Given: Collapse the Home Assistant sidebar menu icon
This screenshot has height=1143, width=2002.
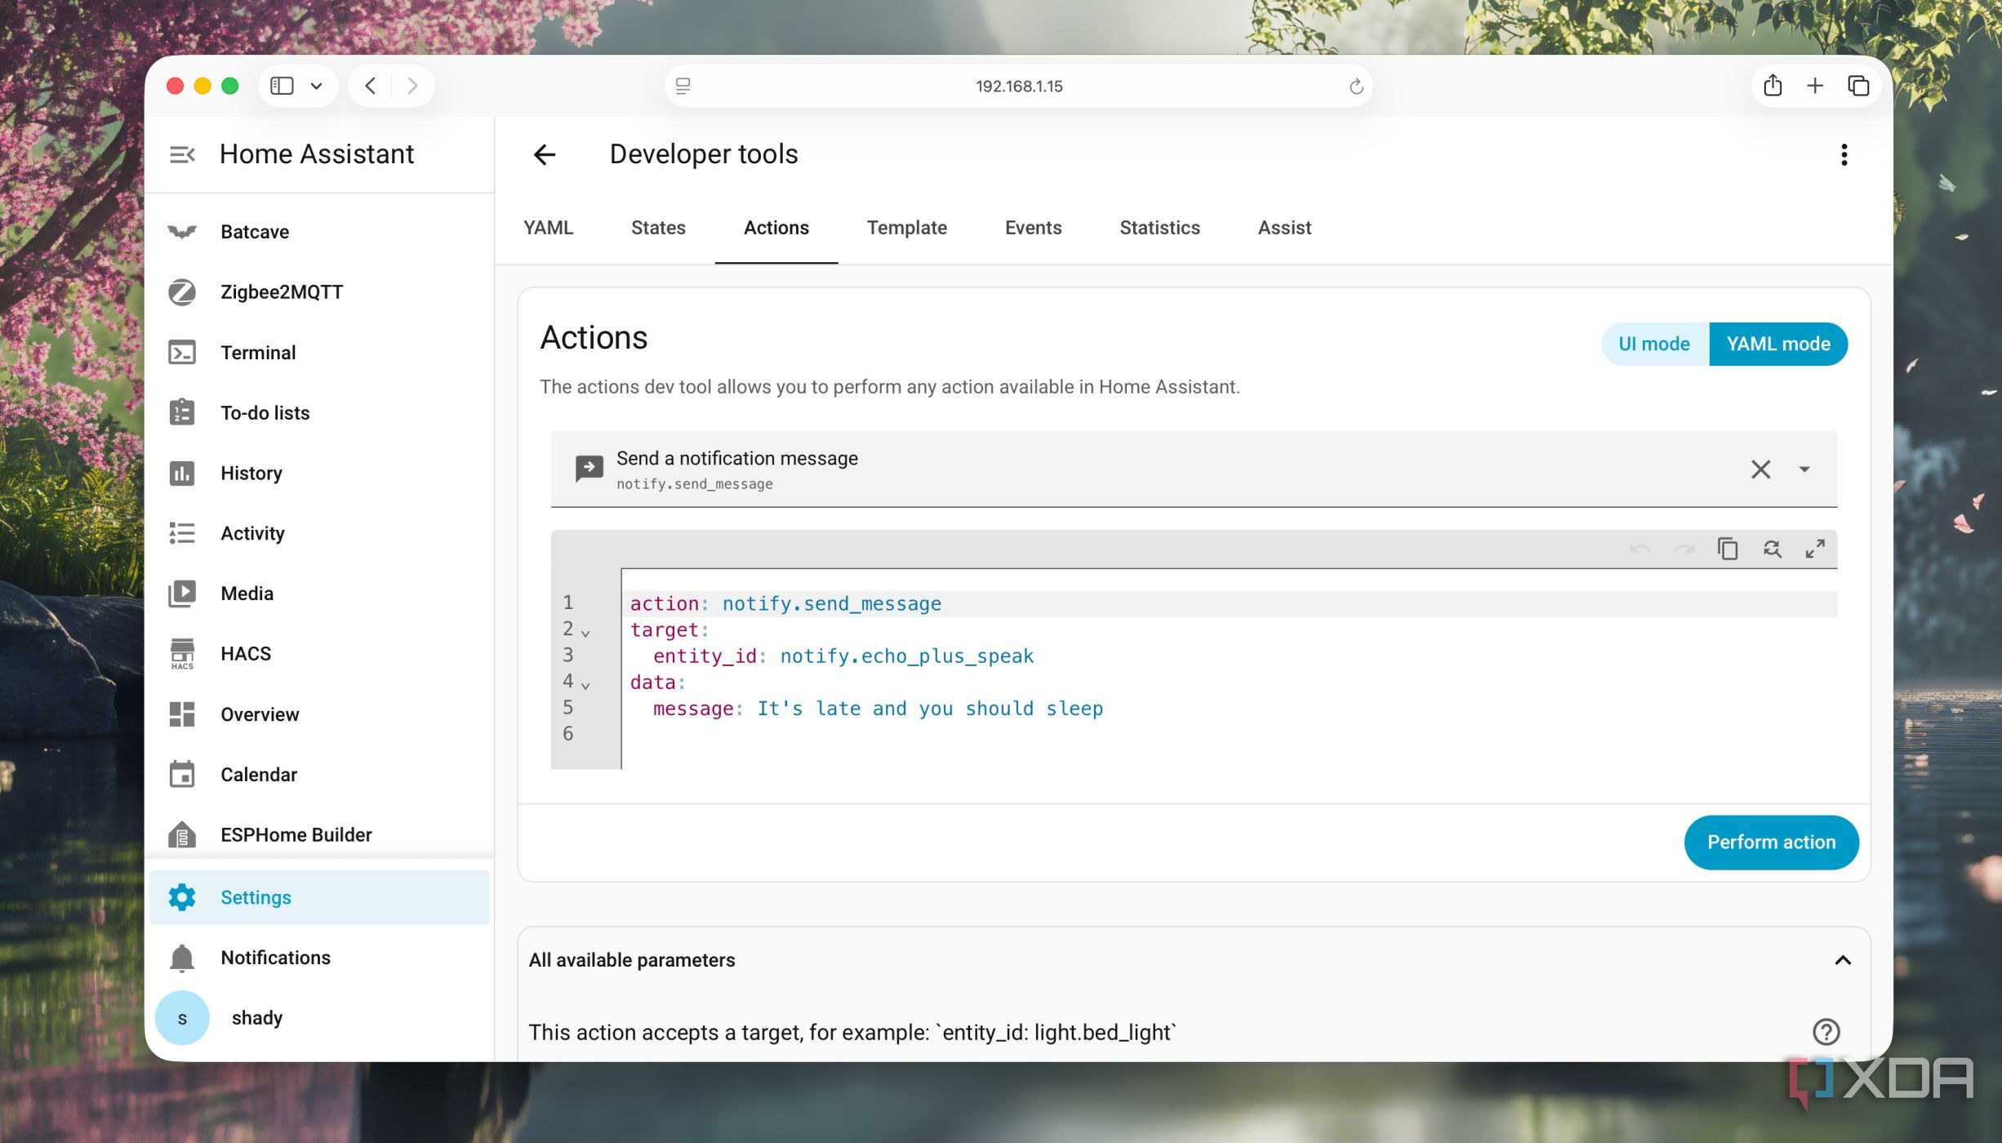Looking at the screenshot, I should (182, 154).
